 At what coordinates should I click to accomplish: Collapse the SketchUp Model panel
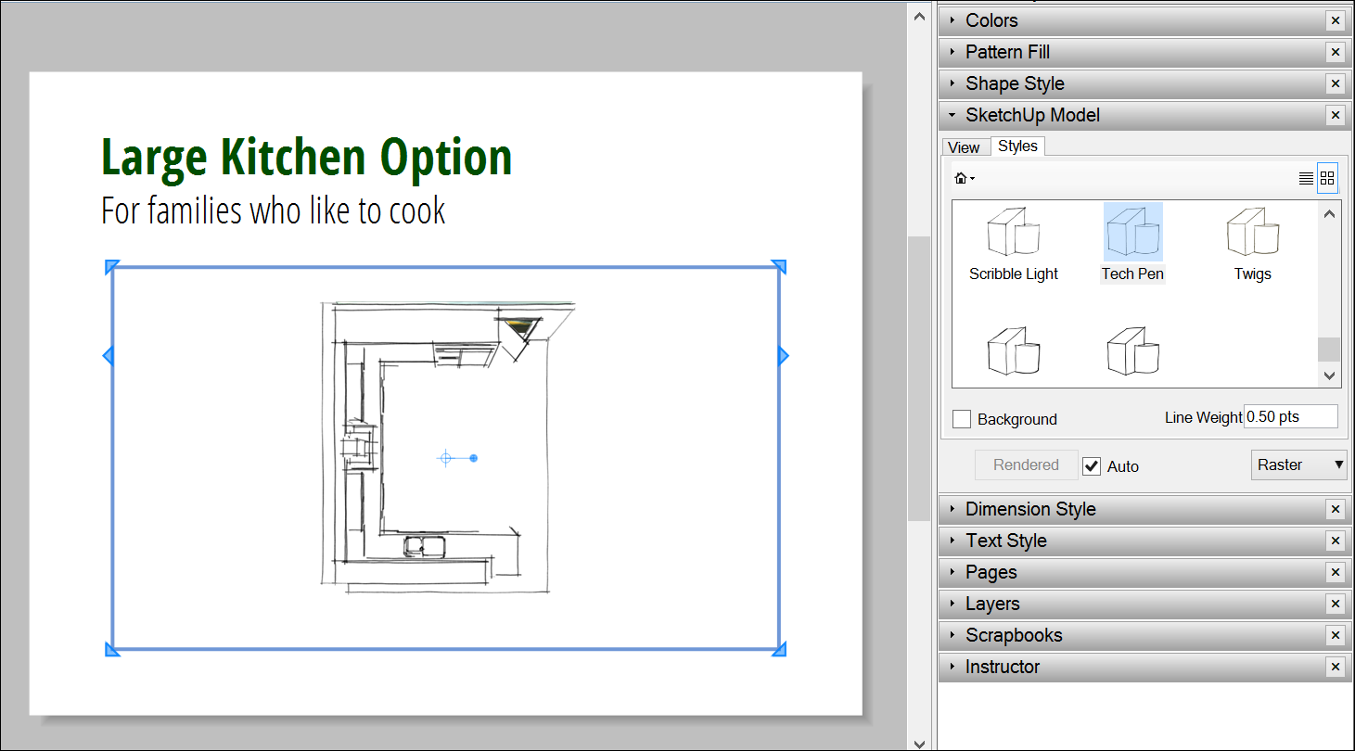1032,115
